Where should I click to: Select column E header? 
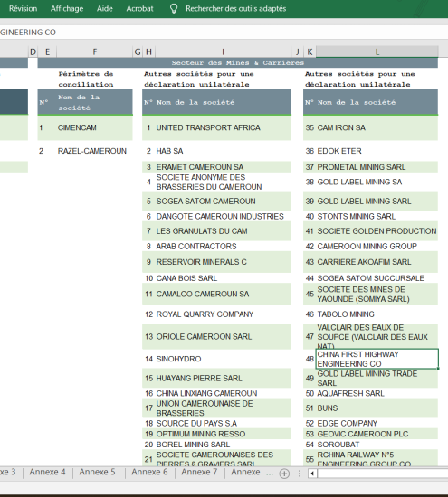47,52
